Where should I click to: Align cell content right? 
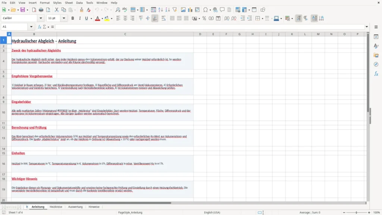click(x=132, y=18)
